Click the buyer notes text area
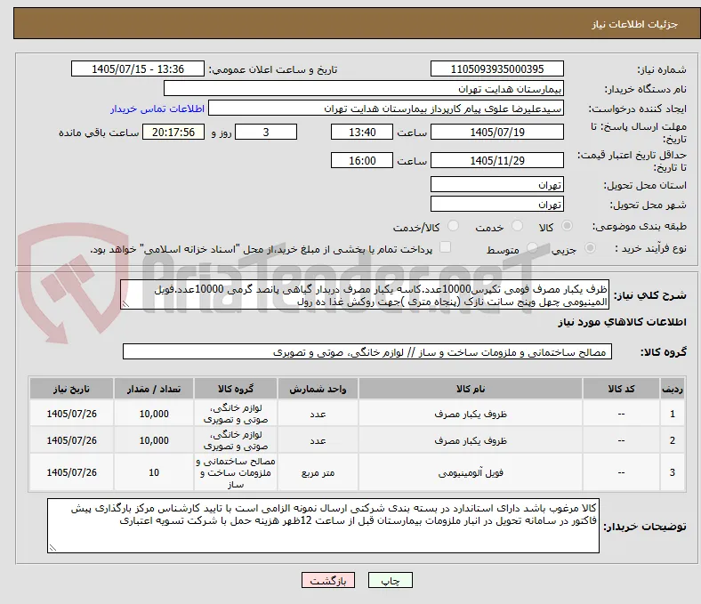This screenshot has height=604, width=701. click(x=323, y=526)
